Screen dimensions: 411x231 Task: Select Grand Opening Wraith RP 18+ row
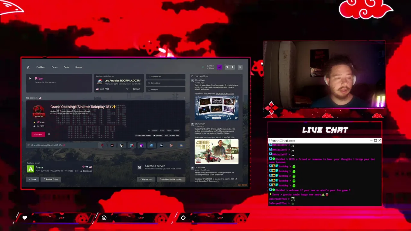point(63,145)
